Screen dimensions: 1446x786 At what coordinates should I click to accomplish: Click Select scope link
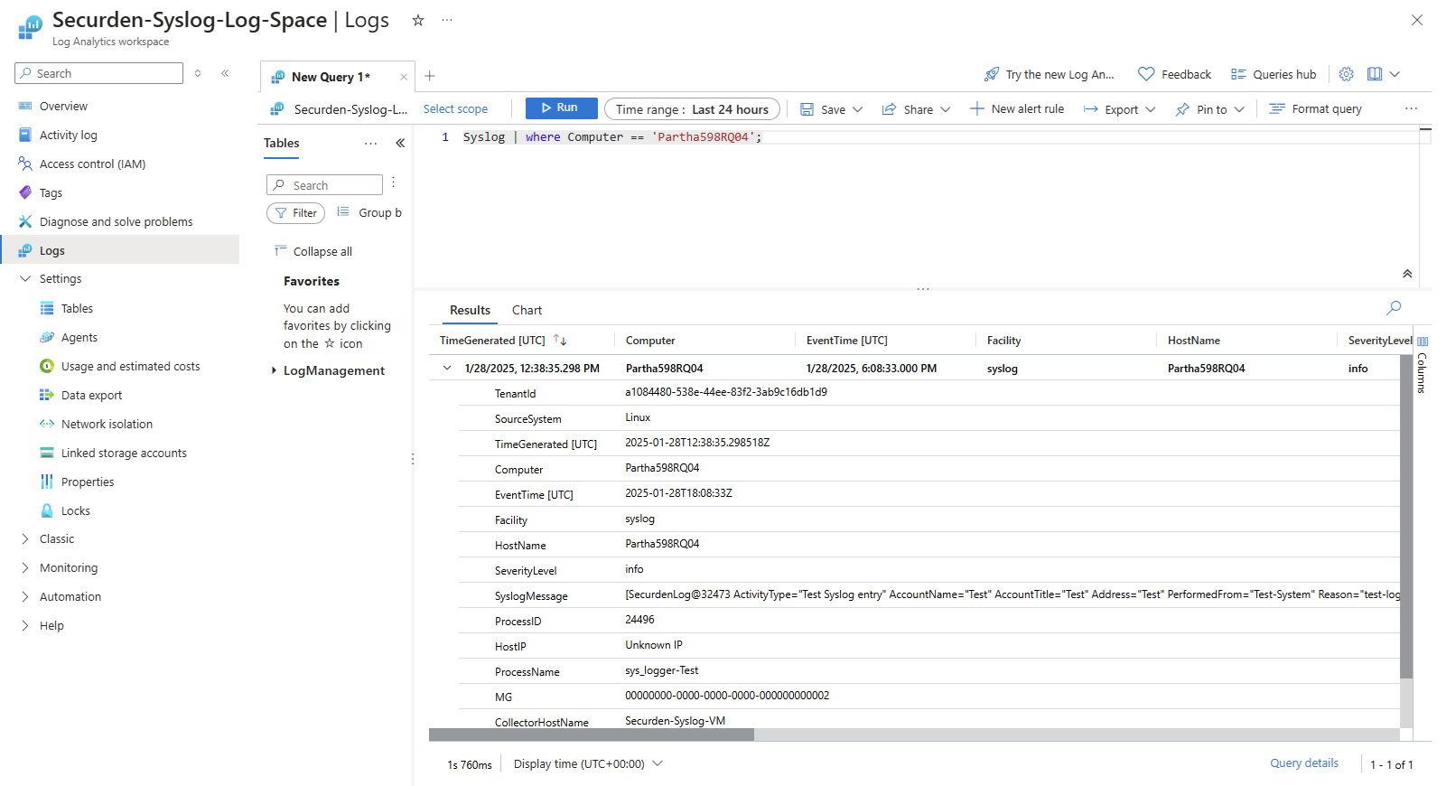[x=455, y=109]
